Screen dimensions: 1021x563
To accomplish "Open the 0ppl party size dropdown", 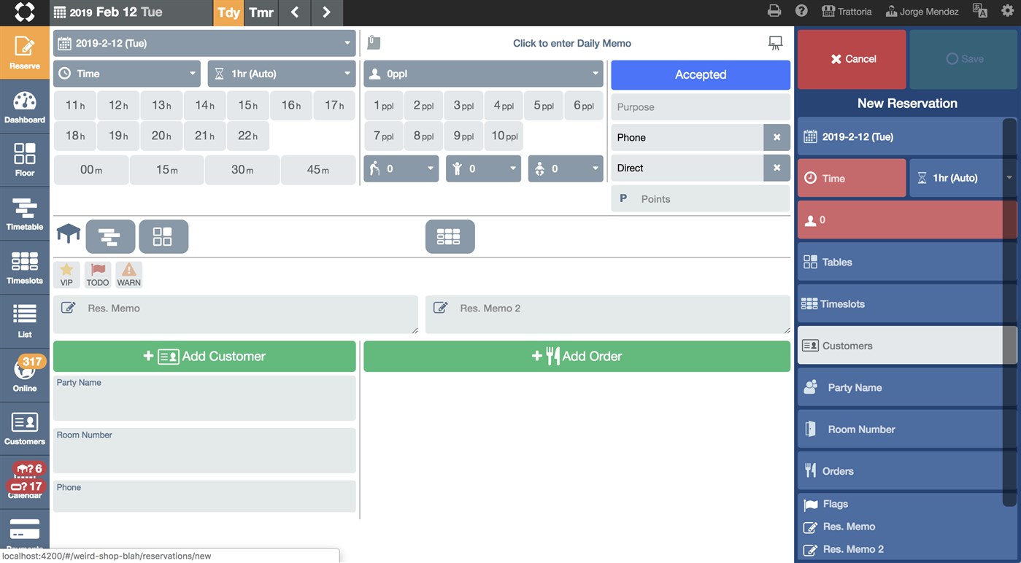I will pyautogui.click(x=482, y=73).
